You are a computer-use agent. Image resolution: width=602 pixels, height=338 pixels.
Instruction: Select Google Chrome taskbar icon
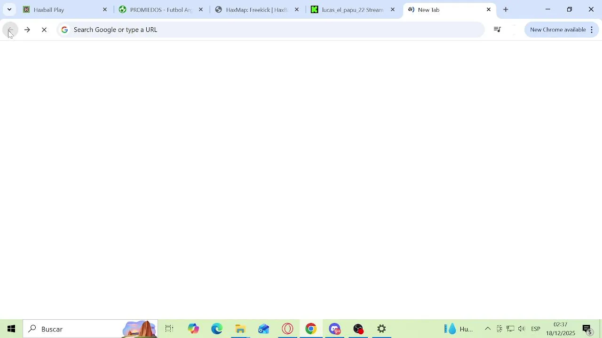pos(311,329)
